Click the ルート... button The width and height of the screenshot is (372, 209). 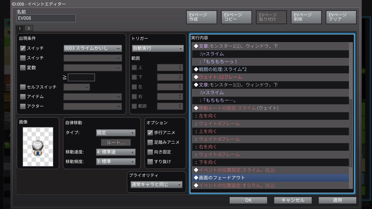[x=116, y=142]
